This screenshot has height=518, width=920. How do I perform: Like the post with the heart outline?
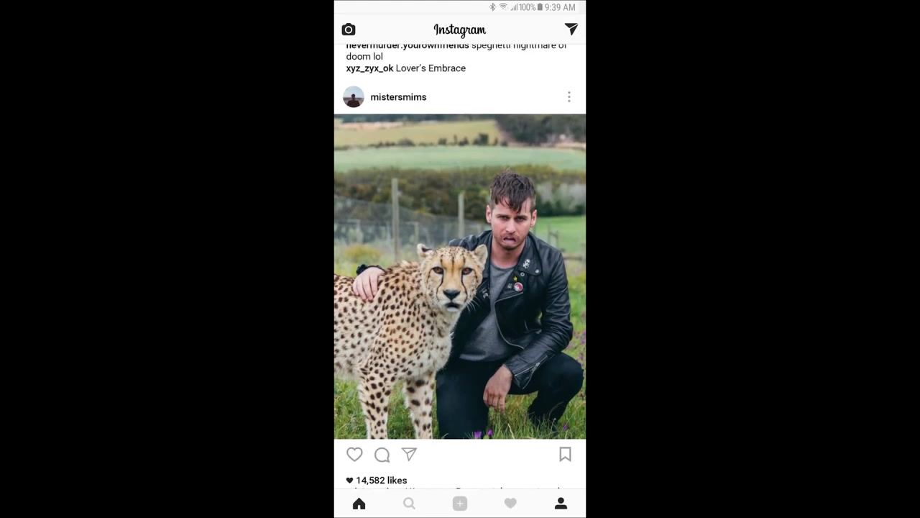(354, 455)
